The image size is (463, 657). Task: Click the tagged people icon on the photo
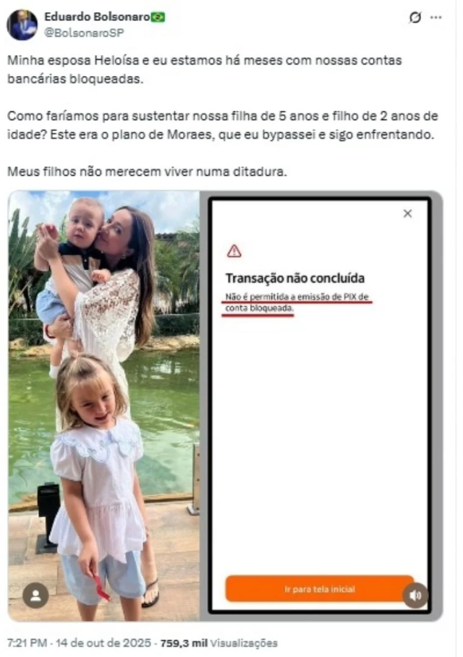[35, 595]
